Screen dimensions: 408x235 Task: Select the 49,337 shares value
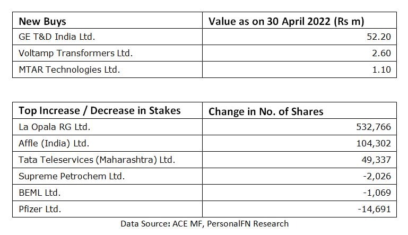[x=377, y=160]
